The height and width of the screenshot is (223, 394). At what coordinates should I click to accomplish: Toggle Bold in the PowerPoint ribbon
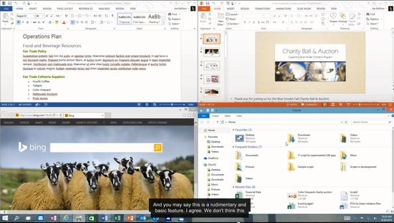coord(245,23)
